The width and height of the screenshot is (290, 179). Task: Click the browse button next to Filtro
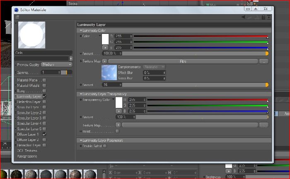coord(264,61)
